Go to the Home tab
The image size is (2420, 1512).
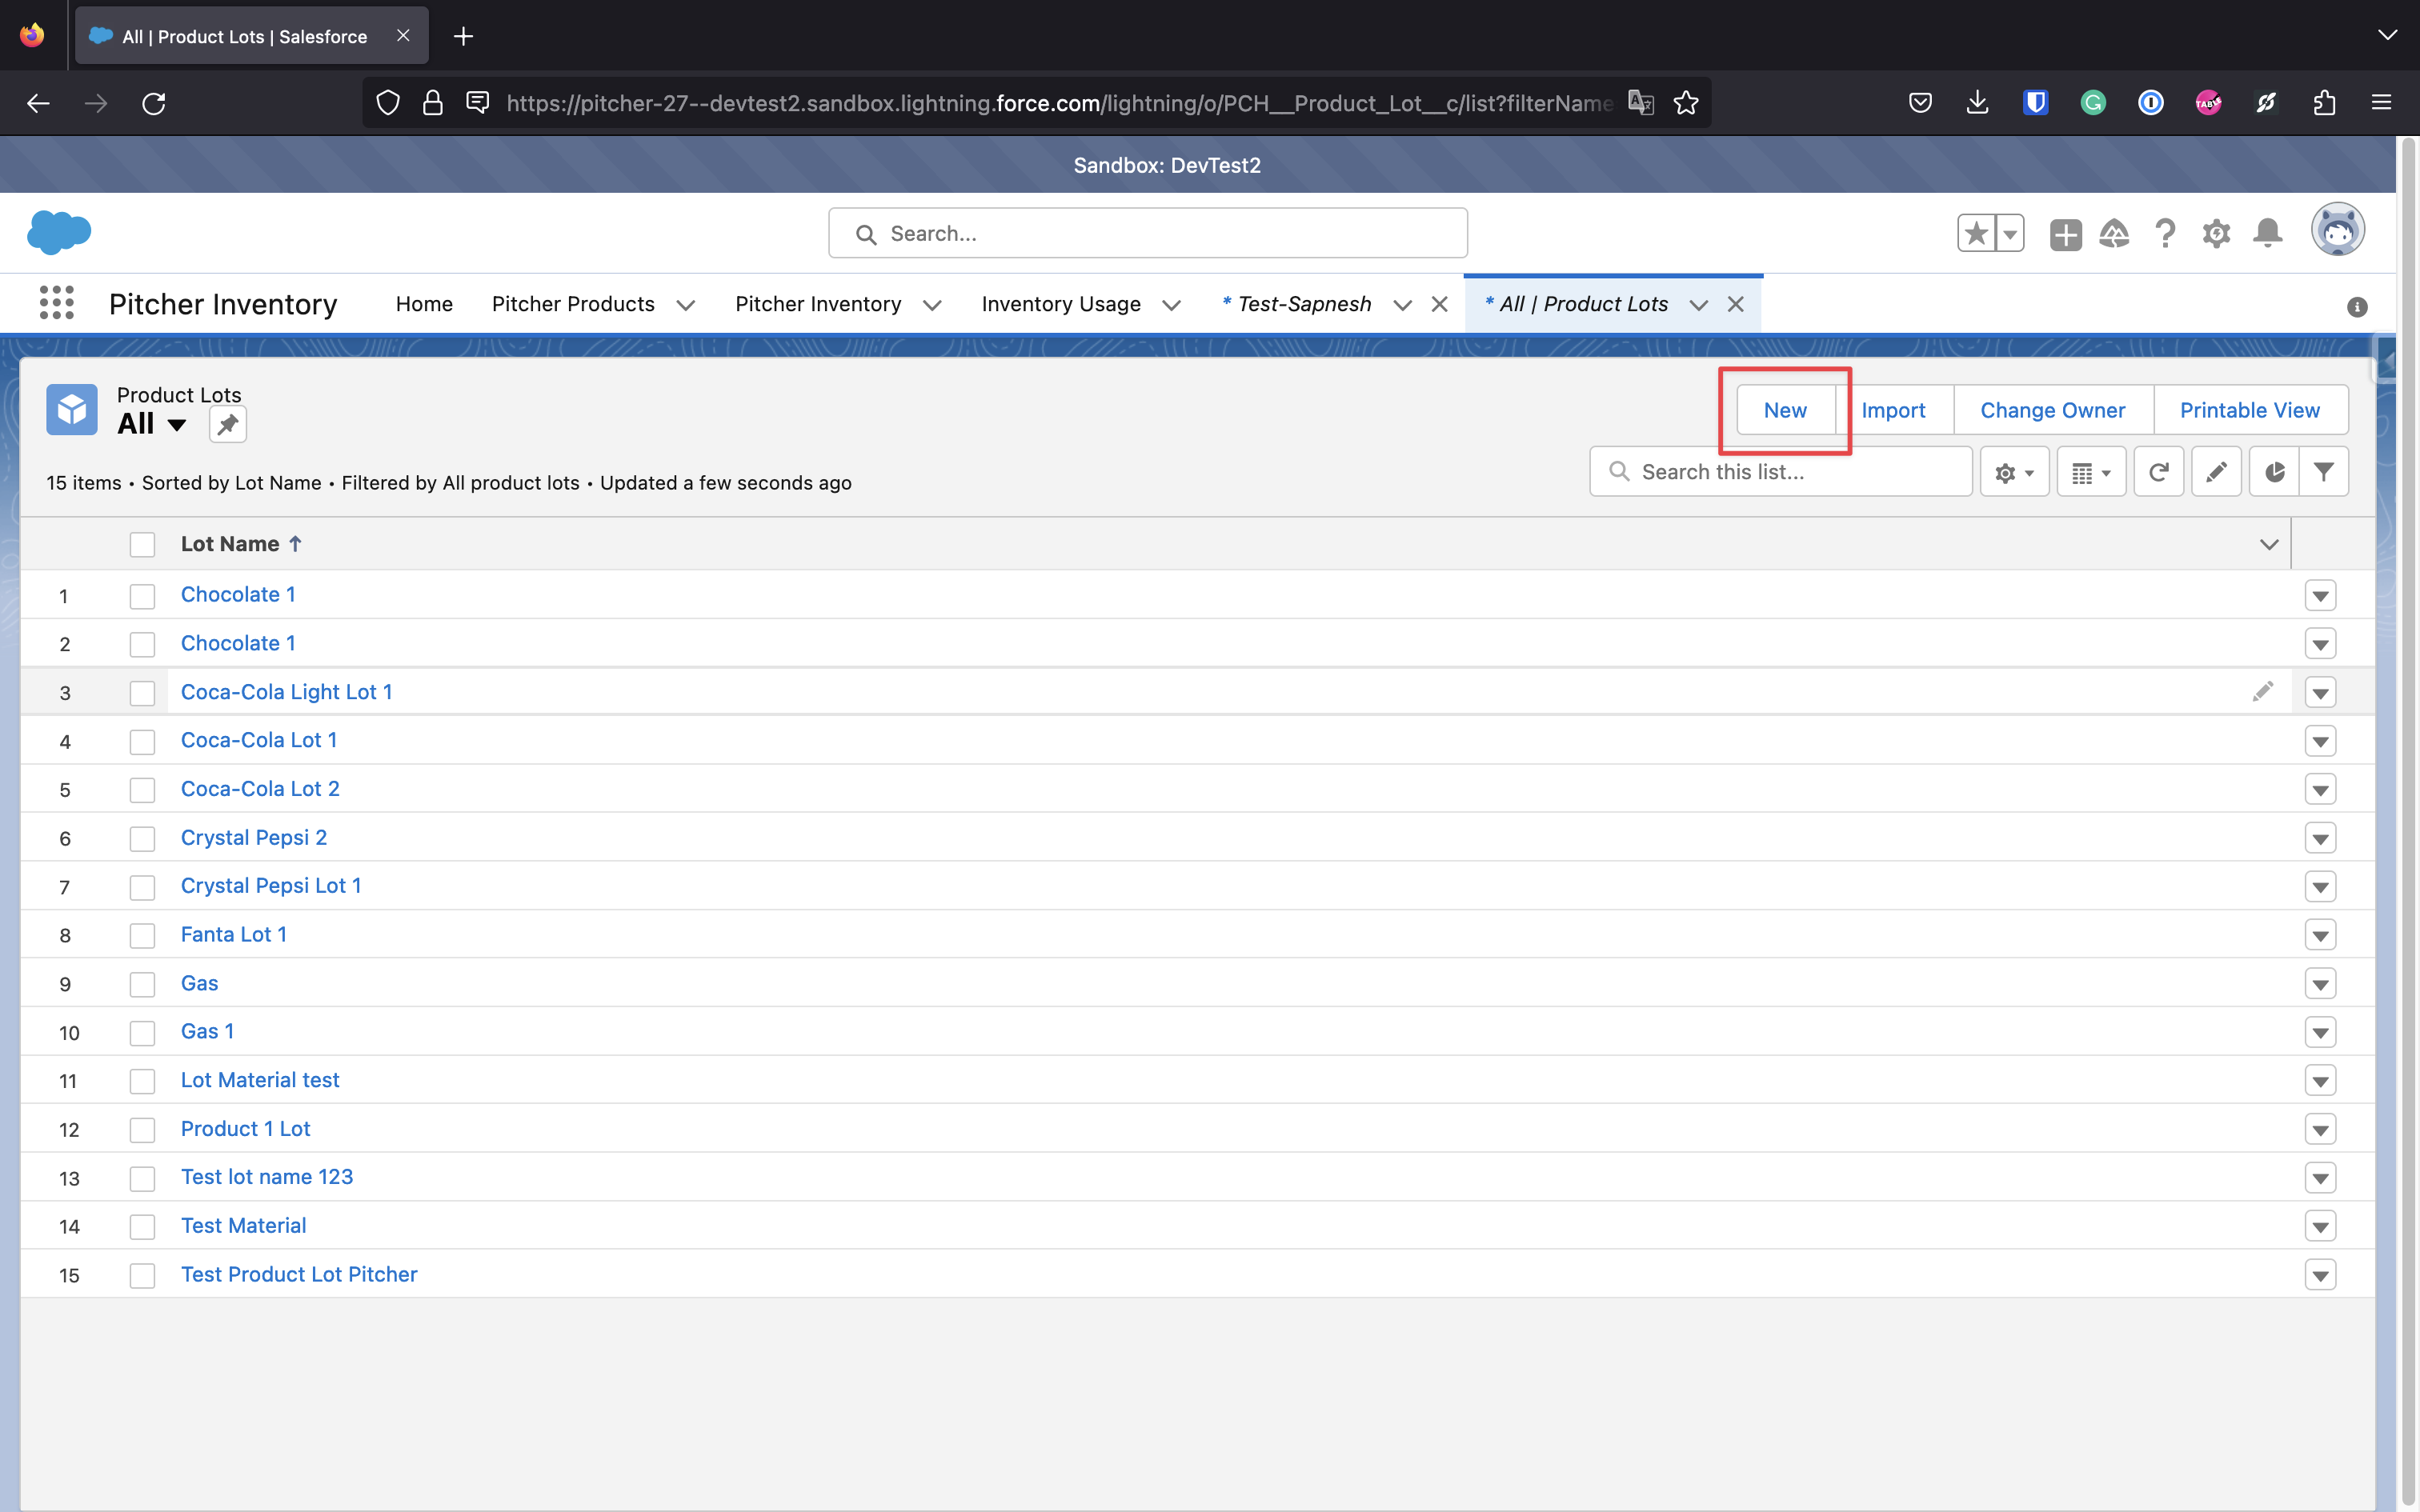tap(424, 304)
